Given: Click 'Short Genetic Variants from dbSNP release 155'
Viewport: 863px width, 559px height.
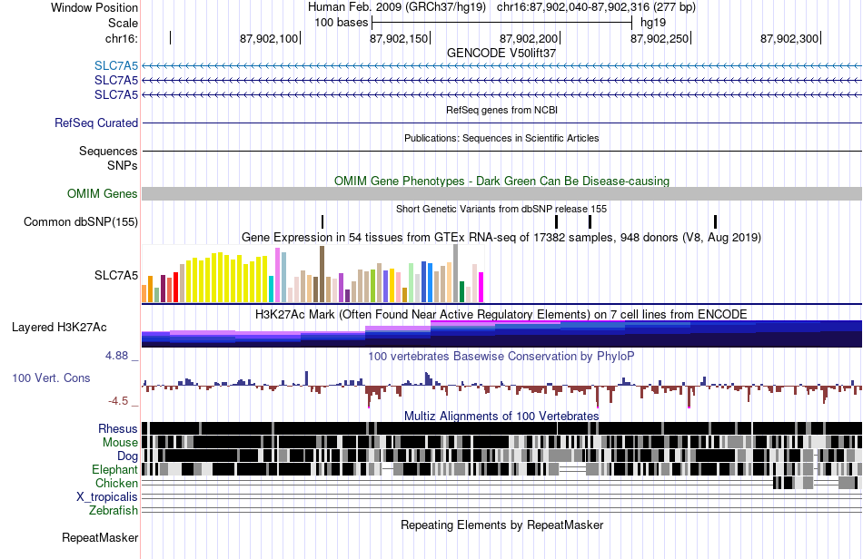Looking at the screenshot, I should pyautogui.click(x=501, y=209).
